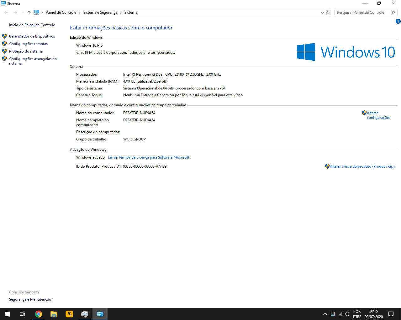Click Sistema breadcrumb item
The height and width of the screenshot is (320, 401).
tap(131, 13)
